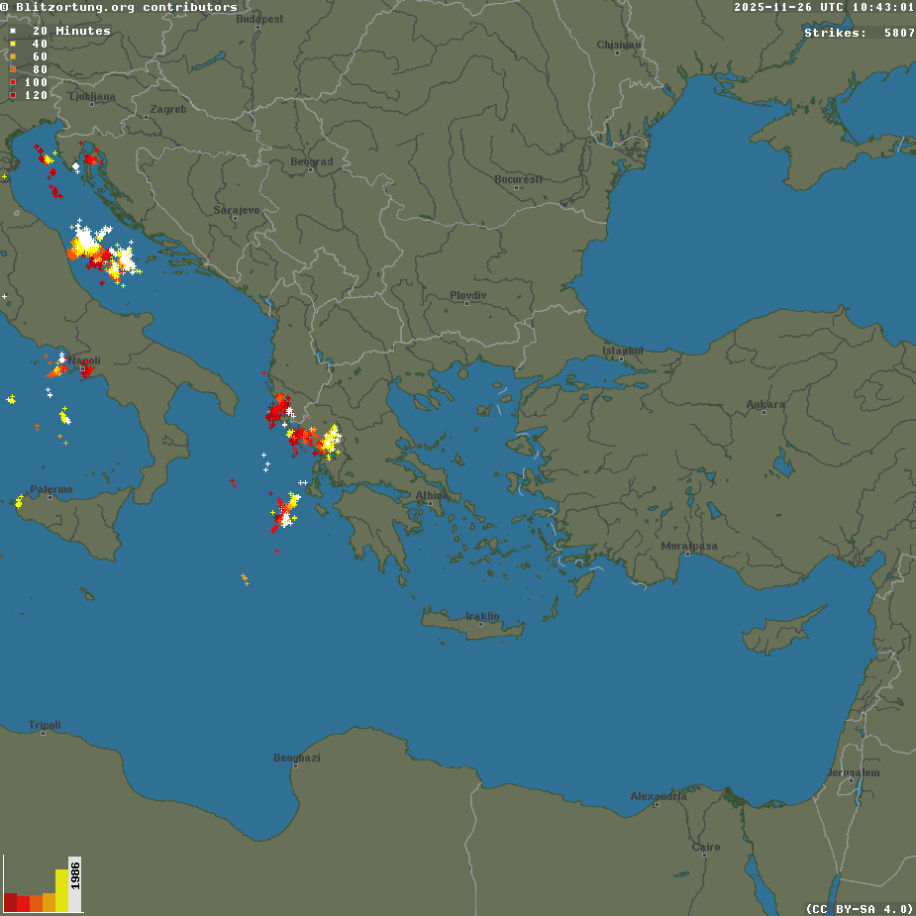Click the yellow 40-minute legend square
Image resolution: width=916 pixels, height=916 pixels.
(13, 44)
